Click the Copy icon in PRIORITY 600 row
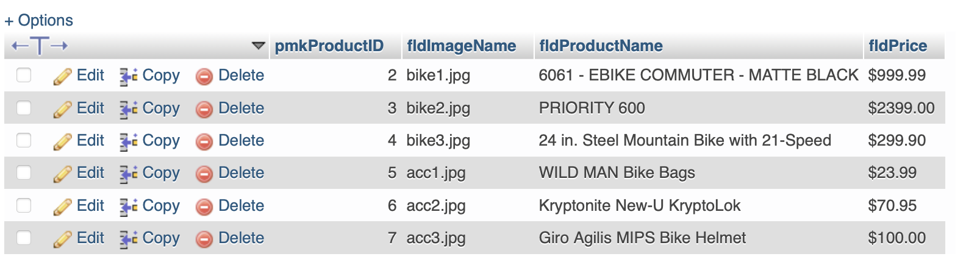 pyautogui.click(x=128, y=108)
